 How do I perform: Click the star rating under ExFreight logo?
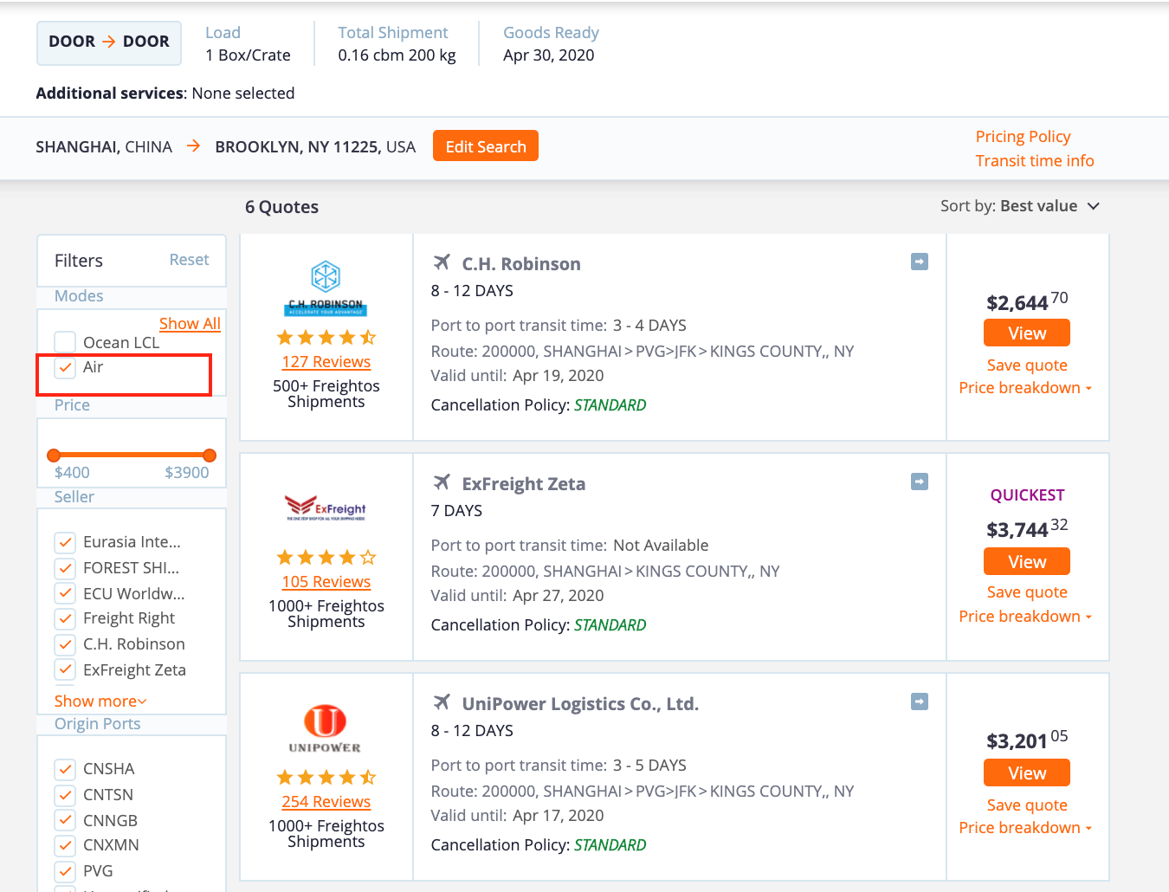tap(326, 558)
